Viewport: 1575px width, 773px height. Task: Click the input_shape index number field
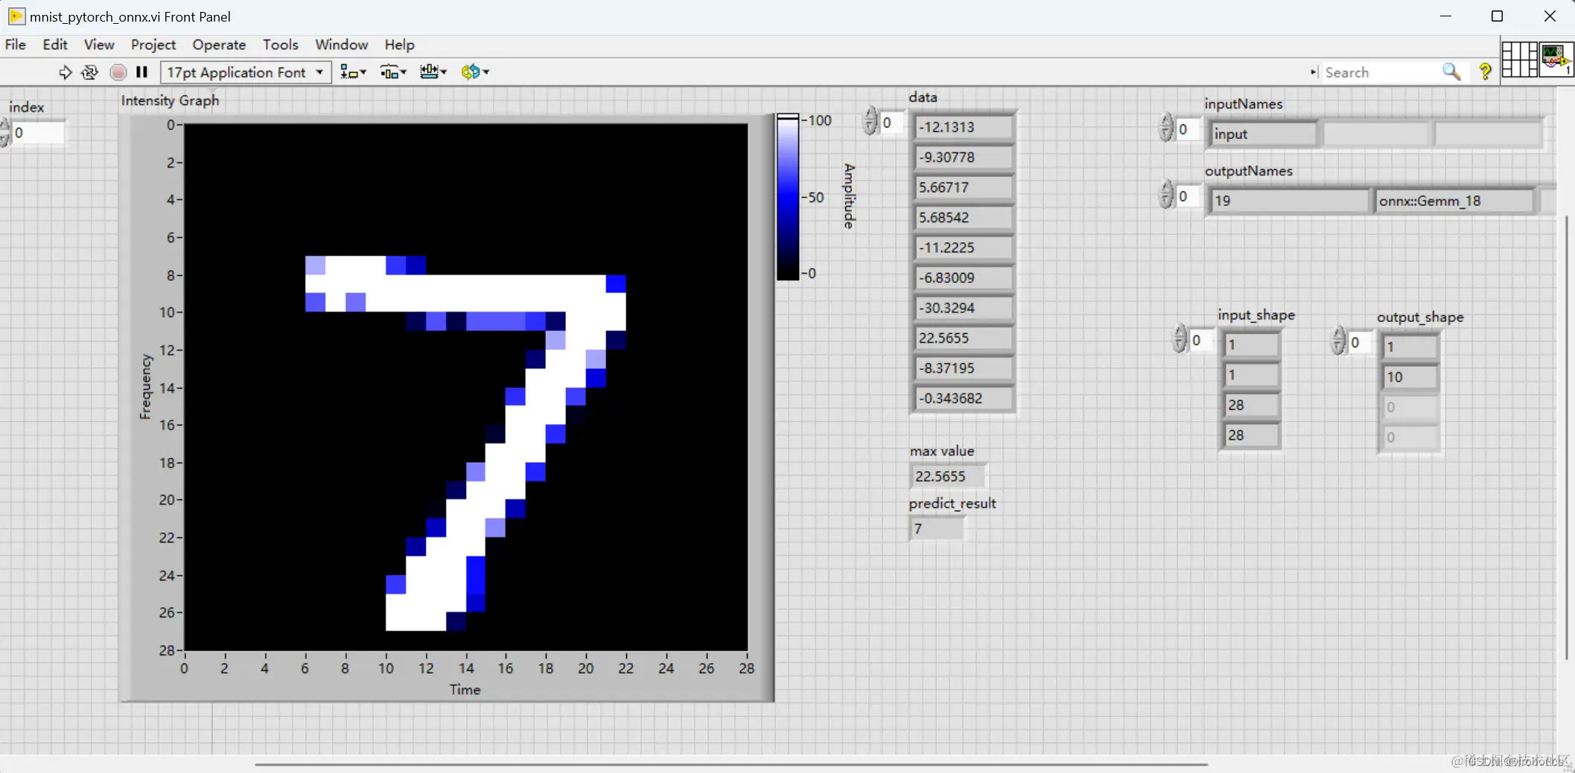(x=1201, y=341)
